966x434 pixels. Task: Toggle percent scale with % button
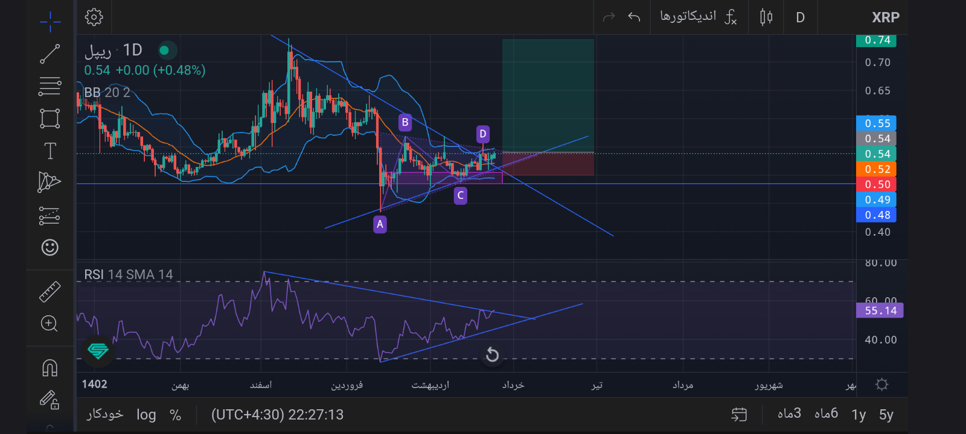(x=176, y=415)
